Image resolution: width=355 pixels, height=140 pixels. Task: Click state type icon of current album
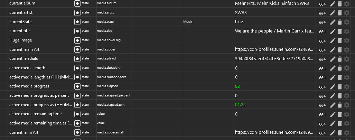(x=77, y=3)
